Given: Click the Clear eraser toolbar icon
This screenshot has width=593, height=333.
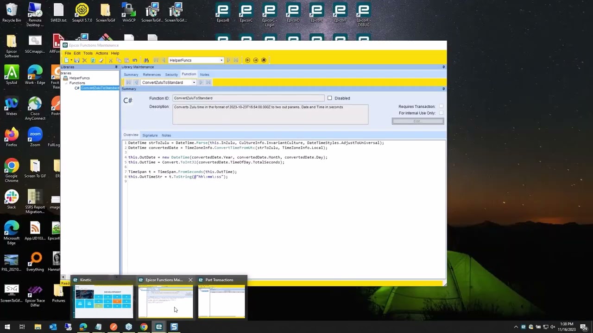Looking at the screenshot, I should click(101, 60).
